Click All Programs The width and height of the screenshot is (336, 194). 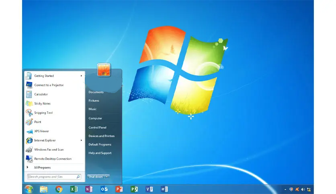pyautogui.click(x=42, y=168)
